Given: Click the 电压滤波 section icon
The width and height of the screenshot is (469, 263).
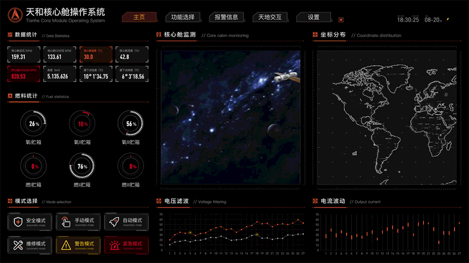Looking at the screenshot, I should coord(159,201).
